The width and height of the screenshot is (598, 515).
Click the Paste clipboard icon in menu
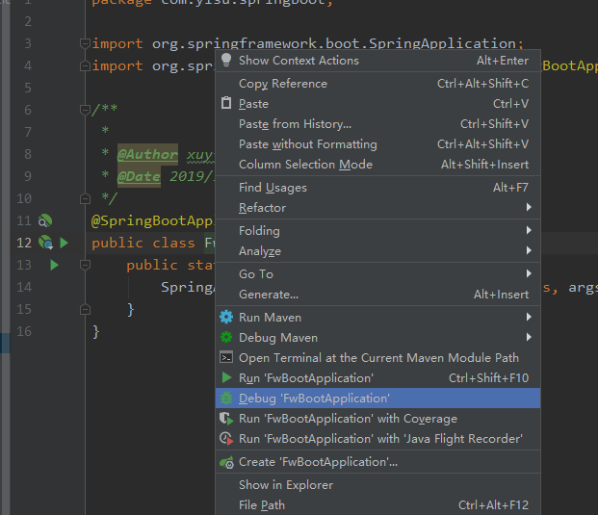[x=226, y=104]
